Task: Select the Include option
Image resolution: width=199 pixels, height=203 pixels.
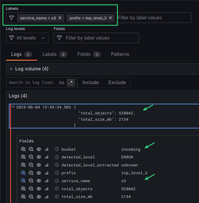Action: tap(91, 83)
